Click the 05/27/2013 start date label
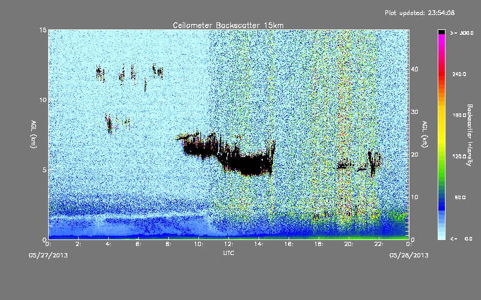Image resolution: width=481 pixels, height=300 pixels. 48,256
